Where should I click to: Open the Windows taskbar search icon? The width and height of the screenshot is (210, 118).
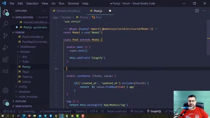coord(8,116)
